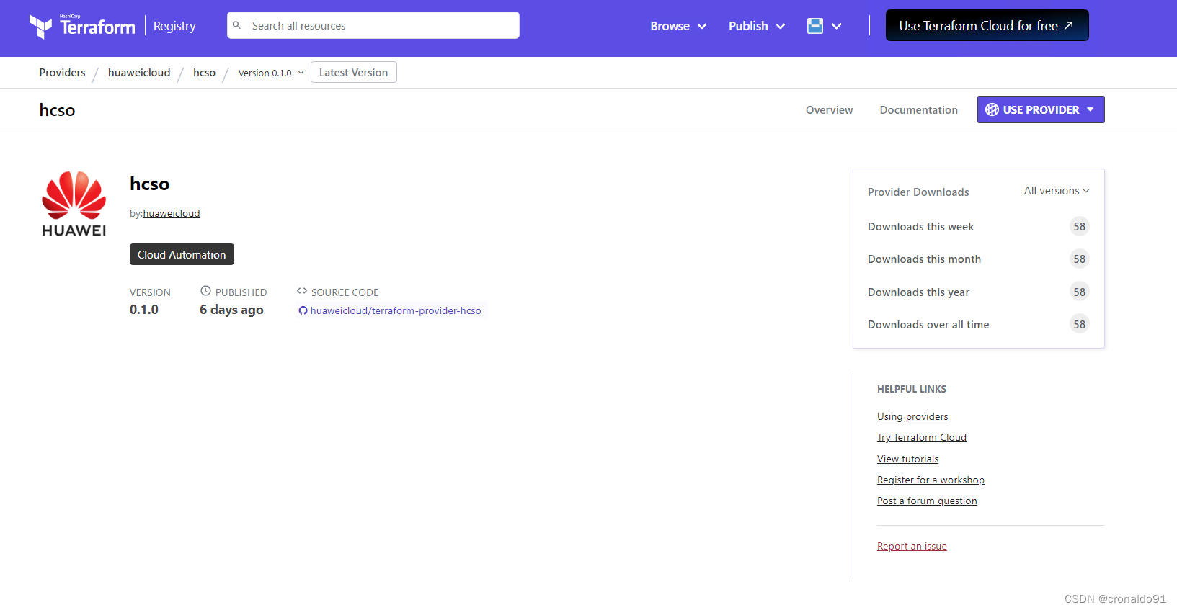Viewport: 1177px width, 610px height.
Task: Click the Registry label in header
Action: pos(174,26)
